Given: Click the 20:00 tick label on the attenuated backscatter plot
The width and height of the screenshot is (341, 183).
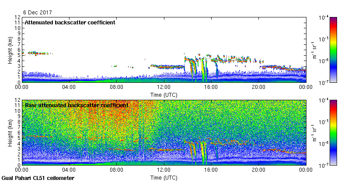Looking at the screenshot, I should (258, 87).
